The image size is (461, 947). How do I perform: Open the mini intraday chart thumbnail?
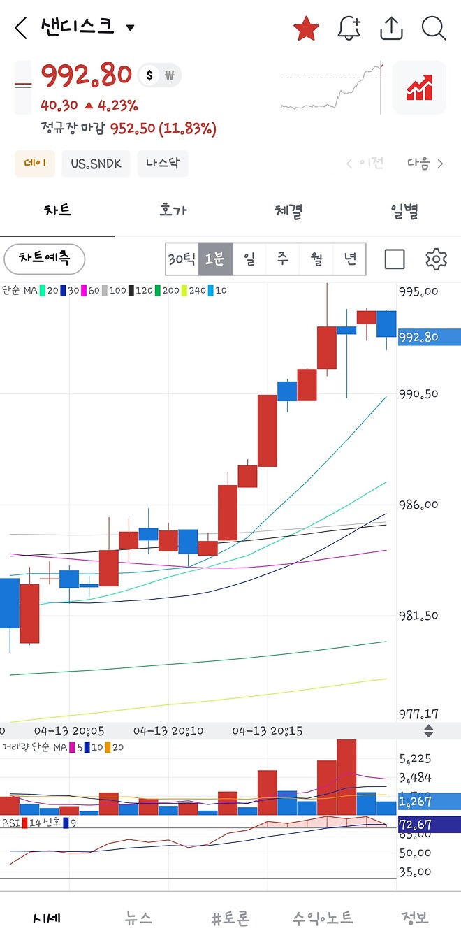[332, 87]
